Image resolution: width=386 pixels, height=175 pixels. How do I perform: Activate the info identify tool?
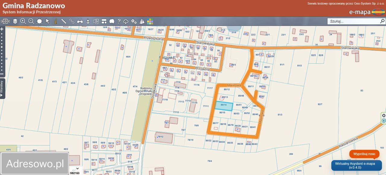[55, 21]
